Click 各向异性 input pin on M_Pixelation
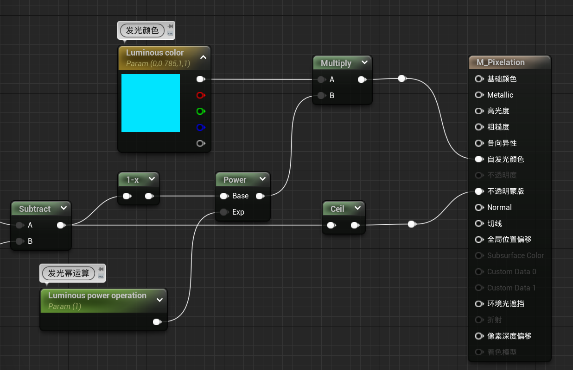Screen dimensions: 573x370 [x=479, y=143]
